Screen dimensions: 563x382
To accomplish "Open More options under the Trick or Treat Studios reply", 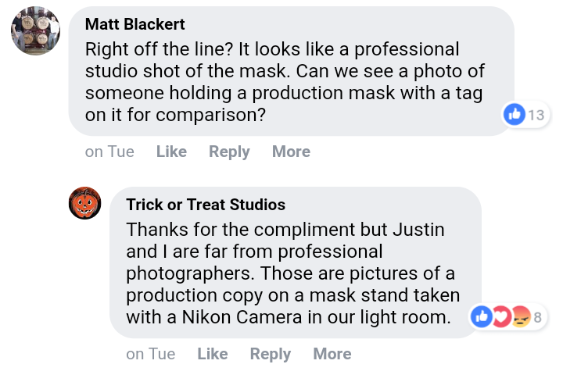I will (332, 354).
